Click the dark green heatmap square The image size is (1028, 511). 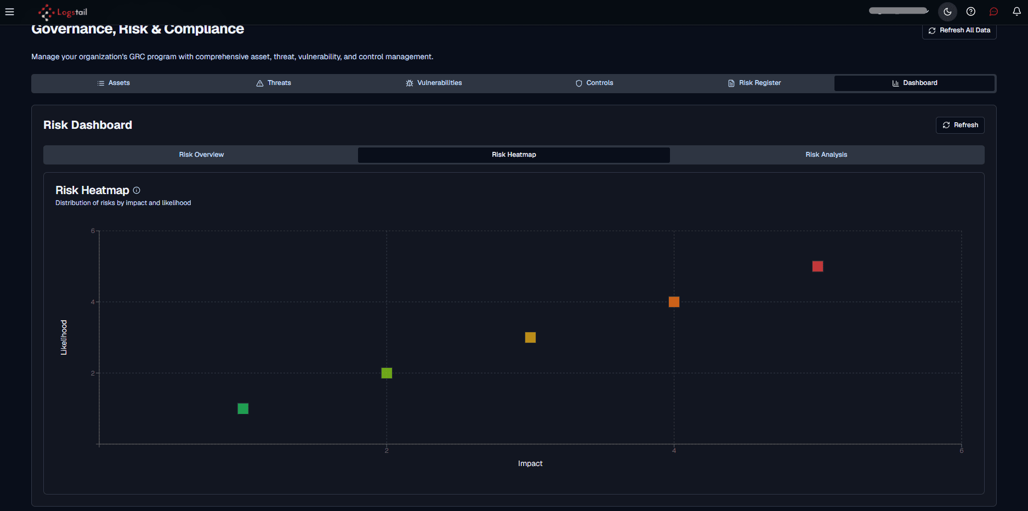click(243, 408)
